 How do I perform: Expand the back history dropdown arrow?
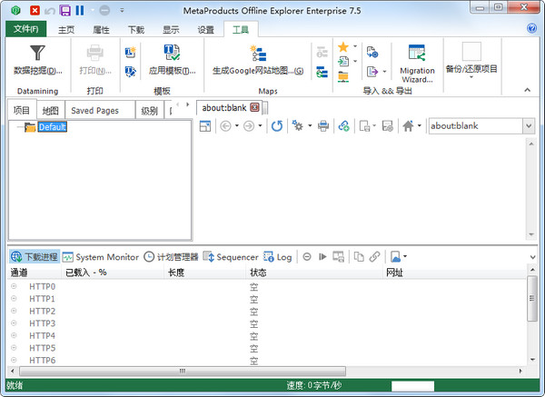point(237,126)
